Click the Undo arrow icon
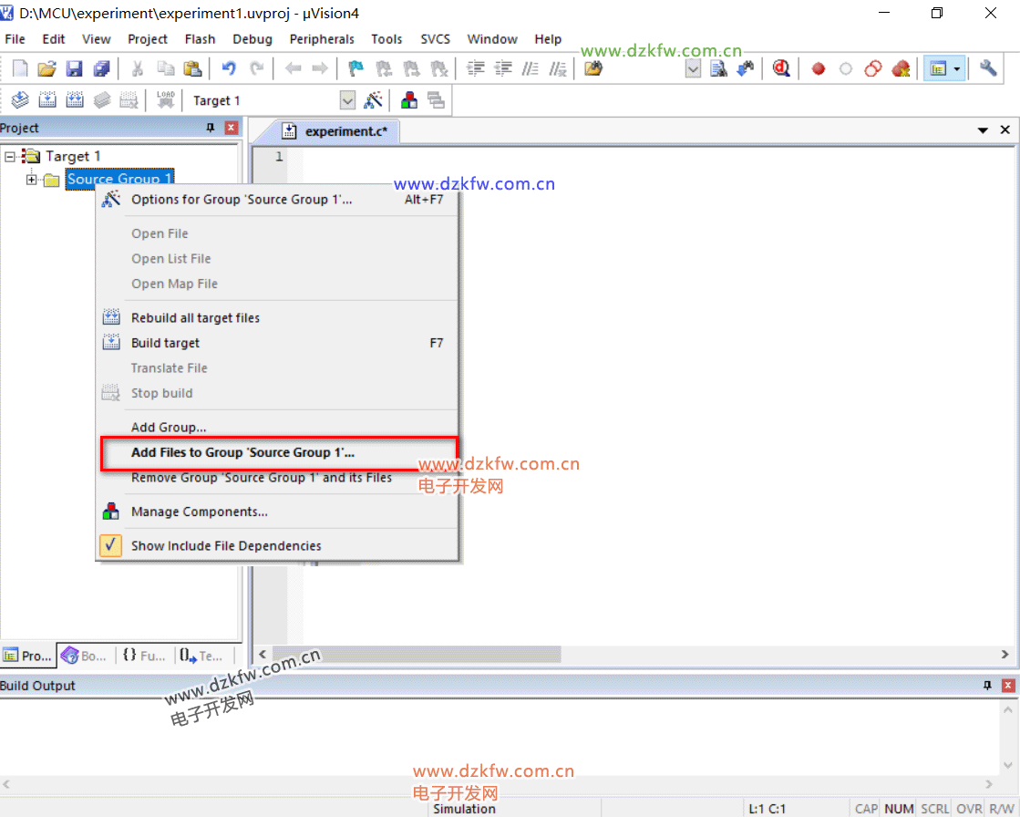The width and height of the screenshot is (1020, 817). tap(229, 68)
